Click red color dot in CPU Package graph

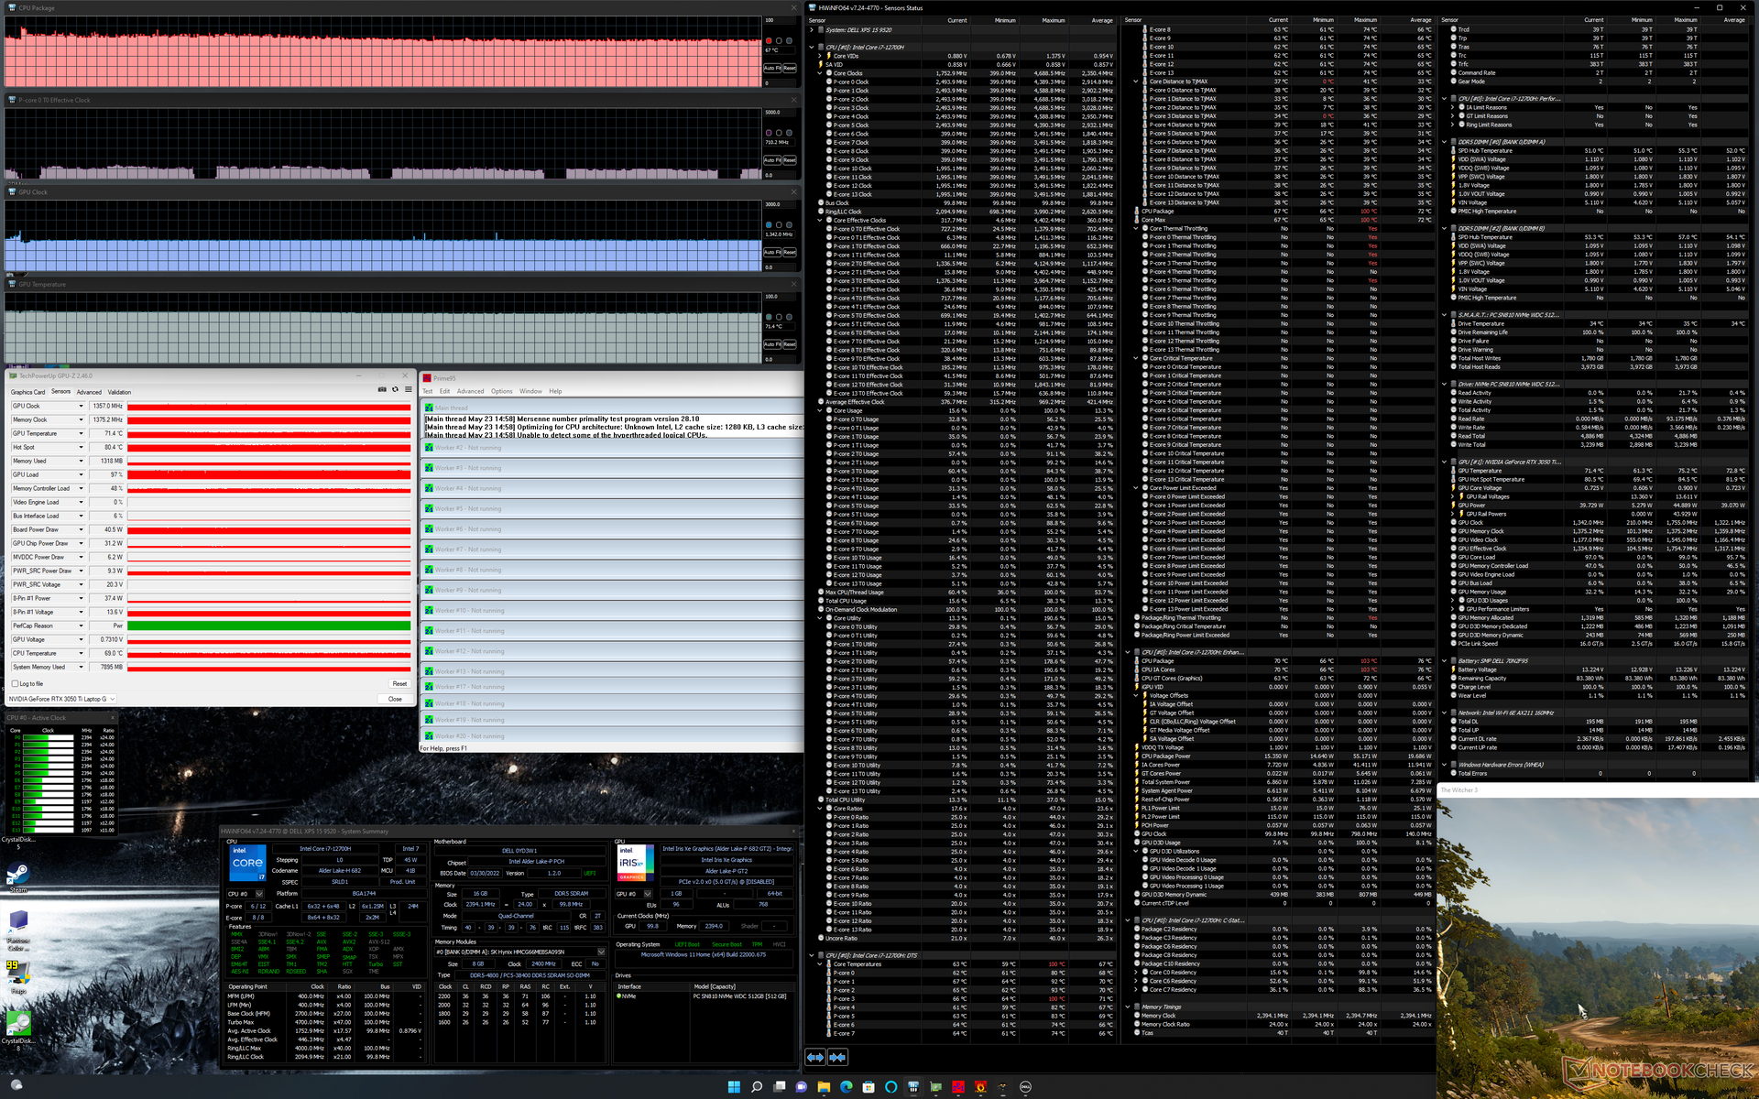(x=769, y=41)
